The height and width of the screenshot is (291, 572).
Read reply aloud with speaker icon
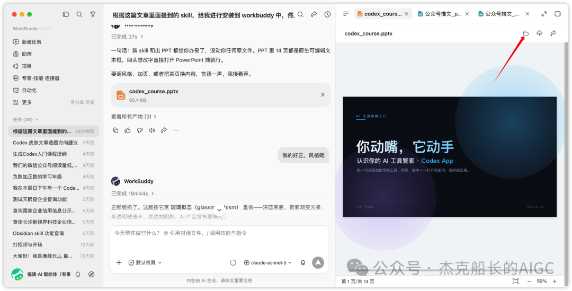(152, 130)
